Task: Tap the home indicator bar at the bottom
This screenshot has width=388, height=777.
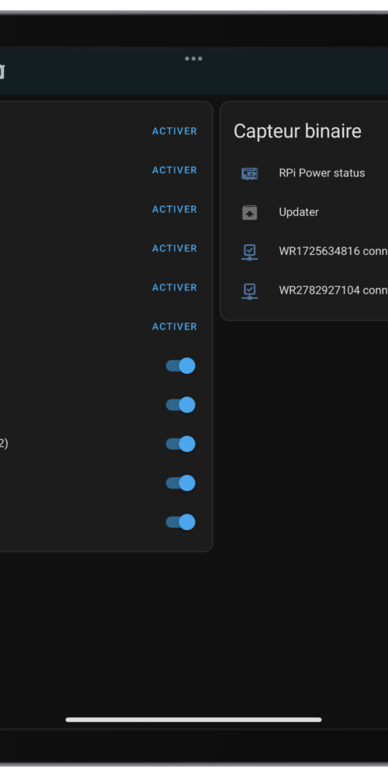Action: (193, 720)
